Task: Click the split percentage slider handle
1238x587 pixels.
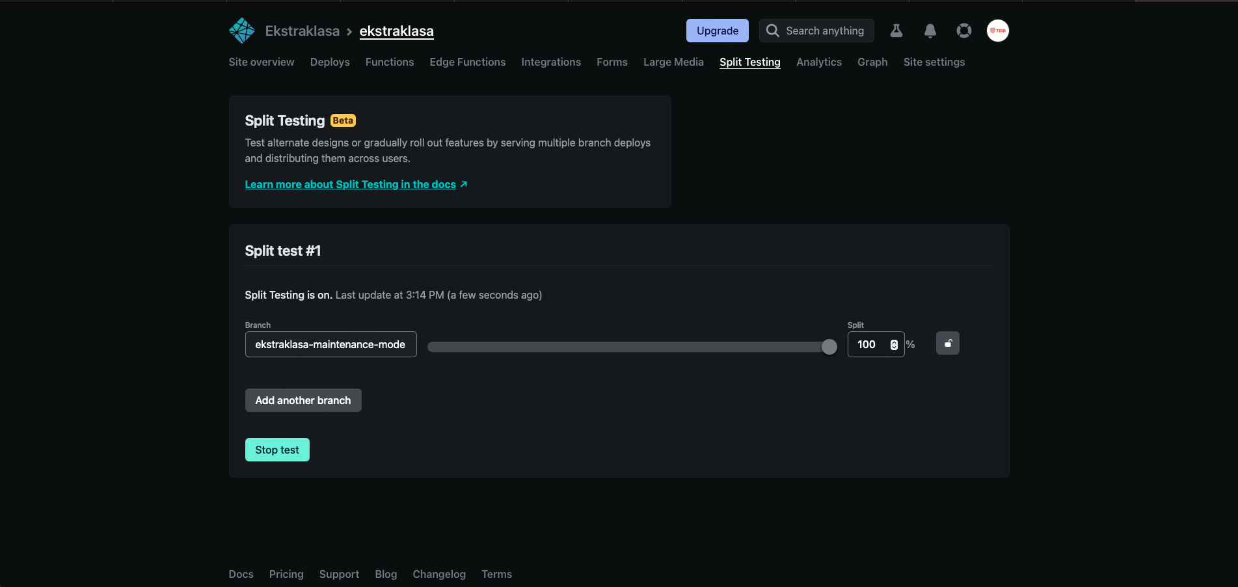Action: (x=829, y=347)
